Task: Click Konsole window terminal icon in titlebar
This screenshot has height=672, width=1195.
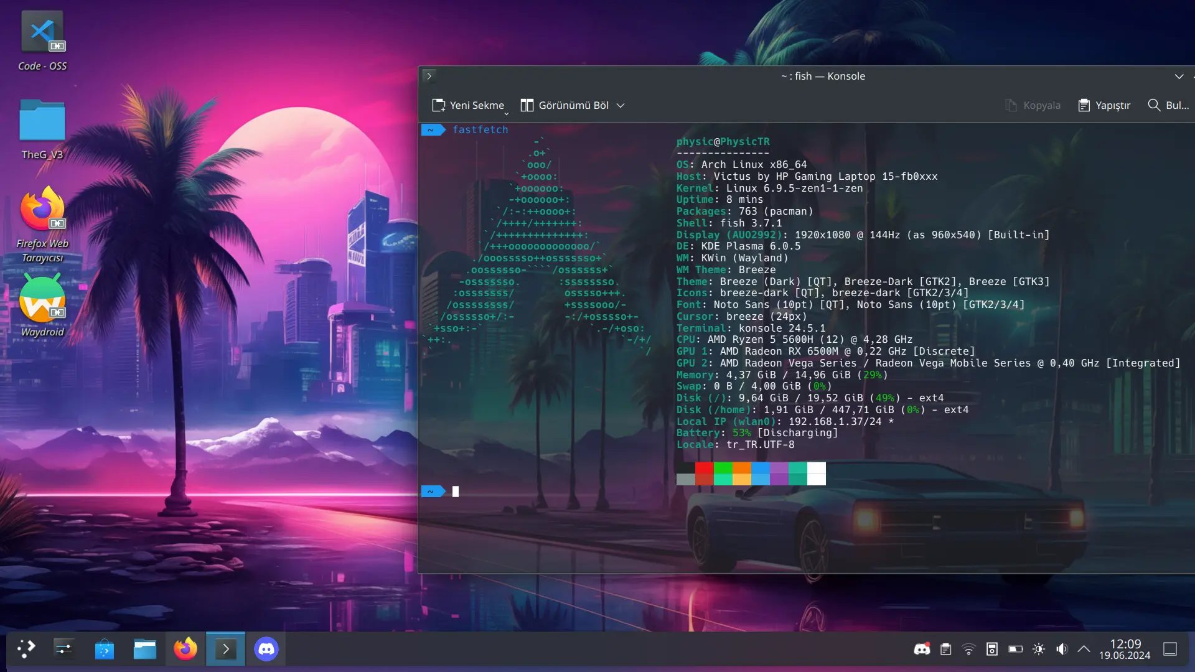Action: coord(429,76)
